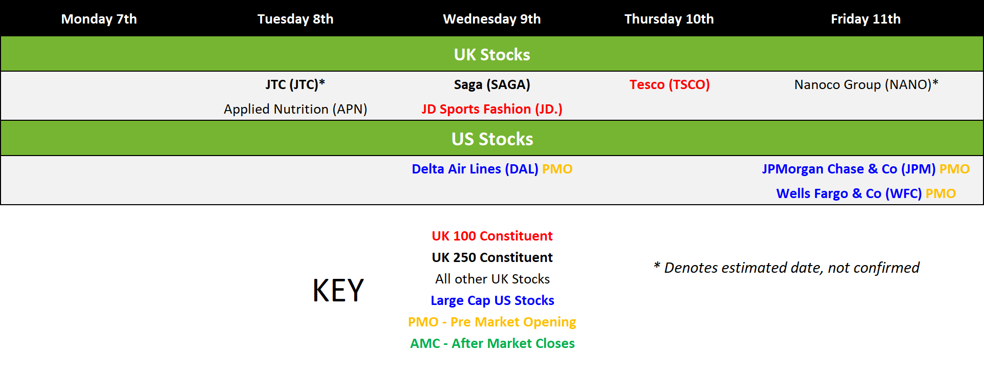Screen dimensions: 984x372
Task: Click Large Cap US Stocks key label
Action: [492, 300]
